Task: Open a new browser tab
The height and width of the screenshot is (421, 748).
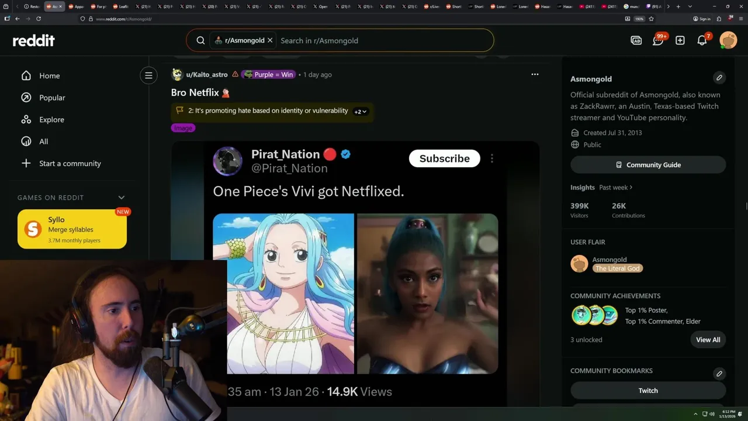Action: coord(679,6)
